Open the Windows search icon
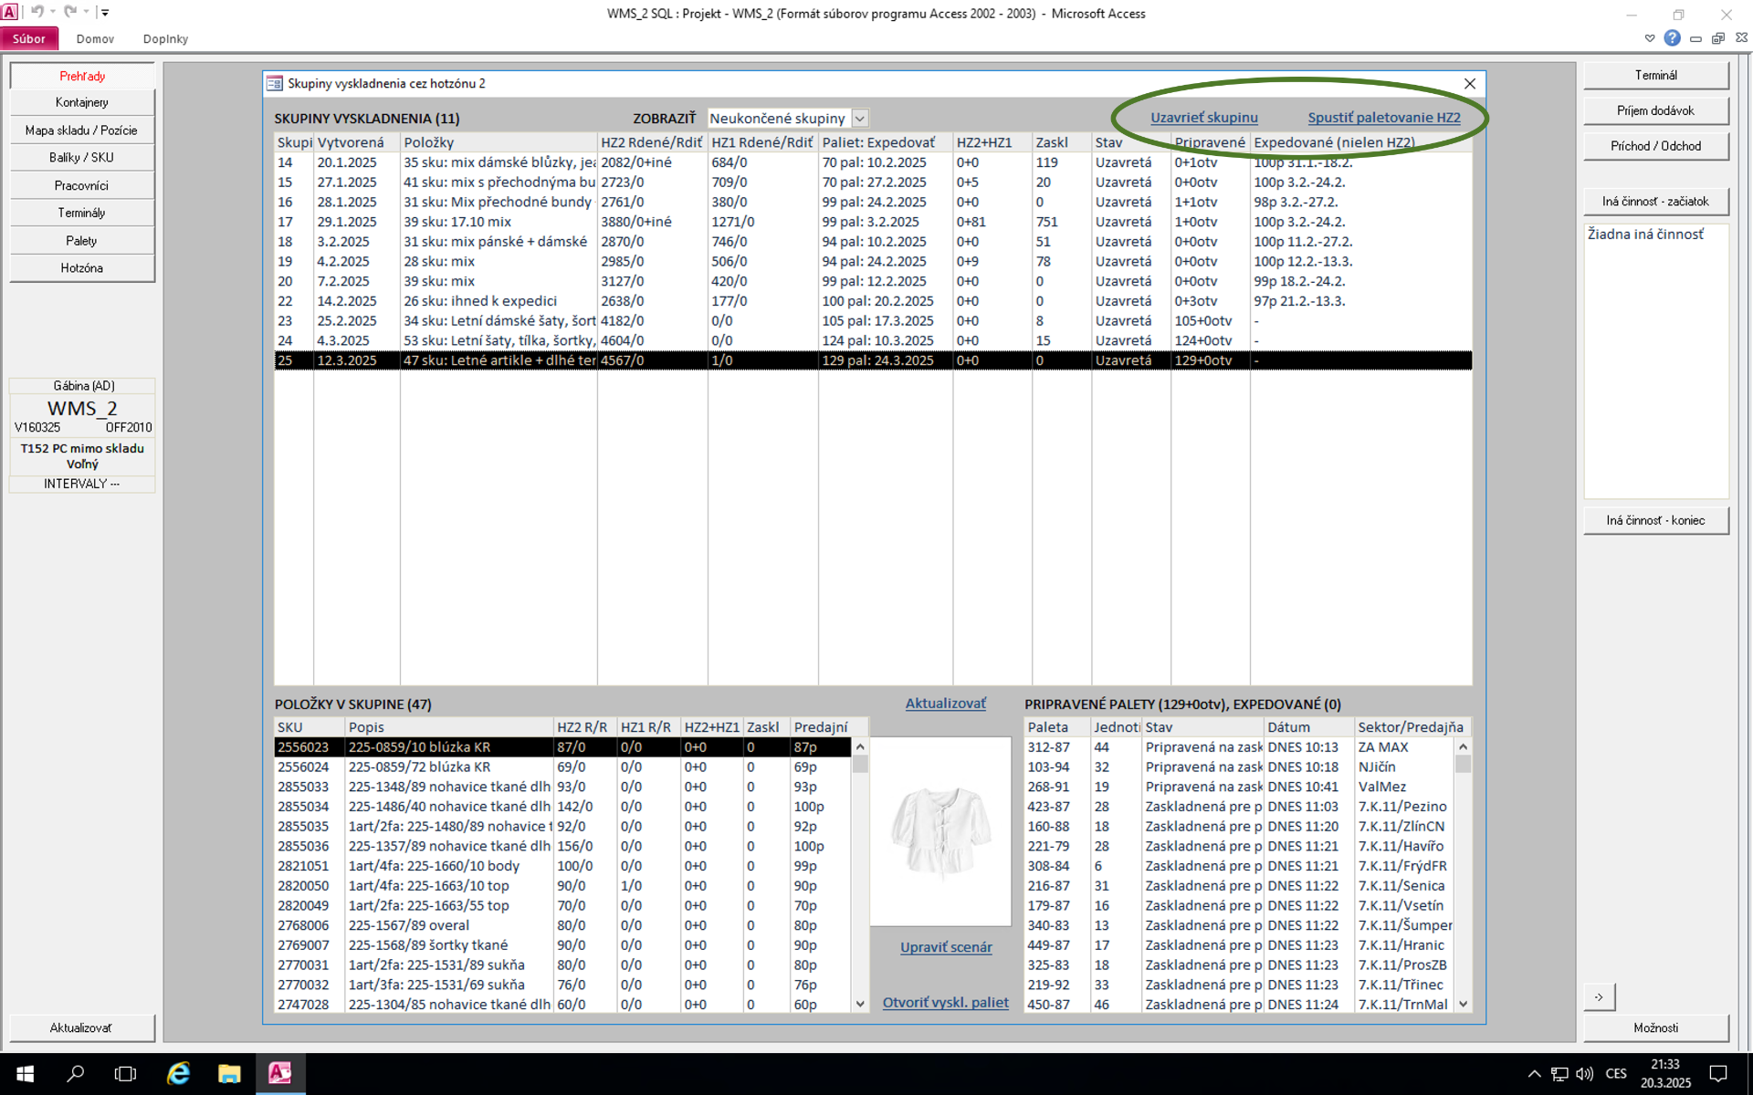 click(x=76, y=1073)
